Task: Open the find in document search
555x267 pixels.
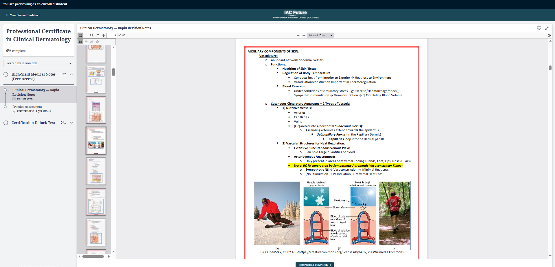Action: click(92, 35)
